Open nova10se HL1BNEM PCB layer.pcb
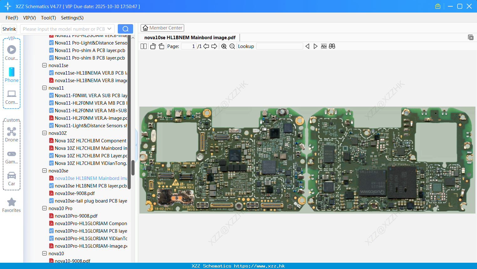Viewport: 477px width, 269px height. point(91,186)
